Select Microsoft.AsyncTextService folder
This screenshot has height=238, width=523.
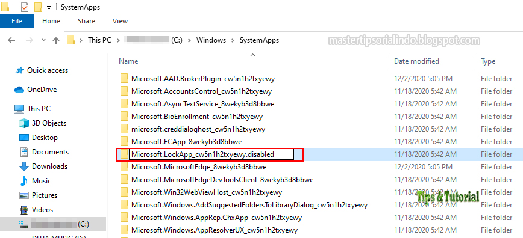point(202,104)
